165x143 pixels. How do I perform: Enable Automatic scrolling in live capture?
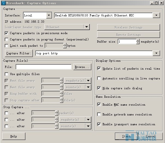click(x=99, y=78)
